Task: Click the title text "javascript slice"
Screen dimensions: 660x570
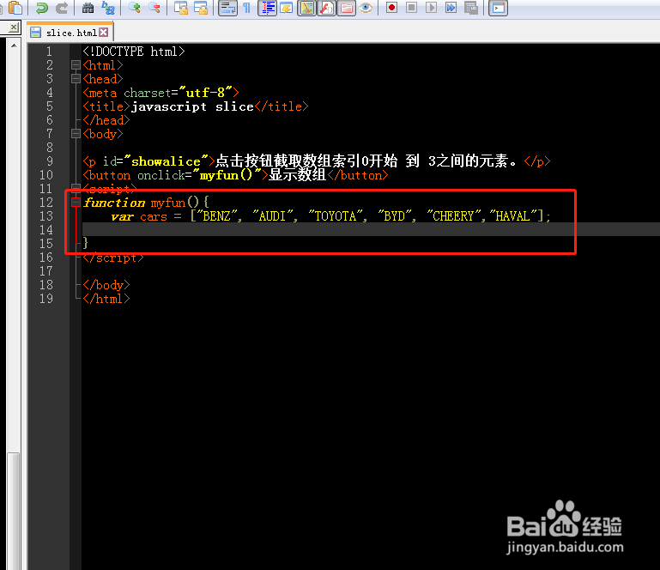Action: [x=192, y=106]
